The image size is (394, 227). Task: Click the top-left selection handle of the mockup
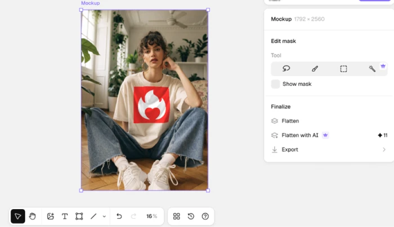click(x=81, y=10)
